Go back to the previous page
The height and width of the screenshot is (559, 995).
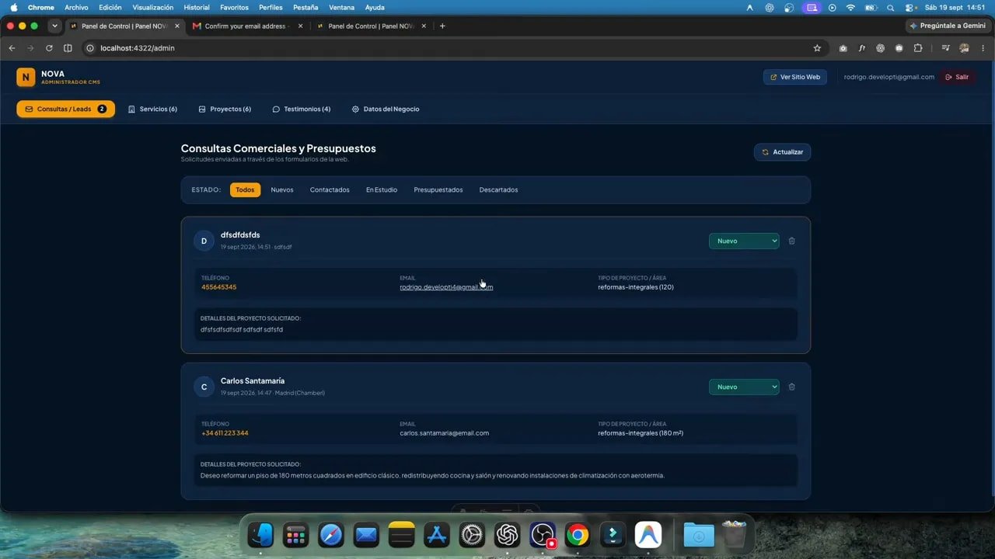point(12,48)
